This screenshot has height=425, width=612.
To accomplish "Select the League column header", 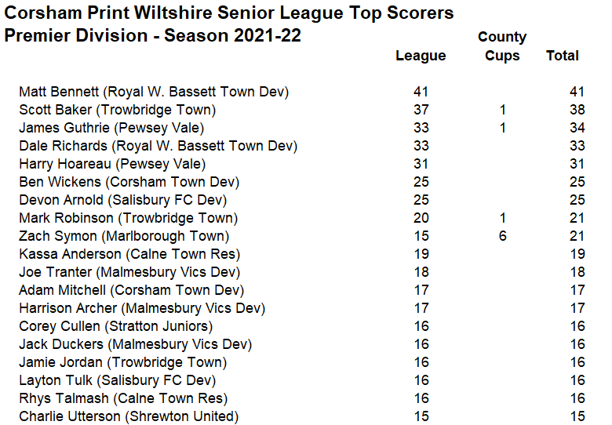I will (x=421, y=56).
